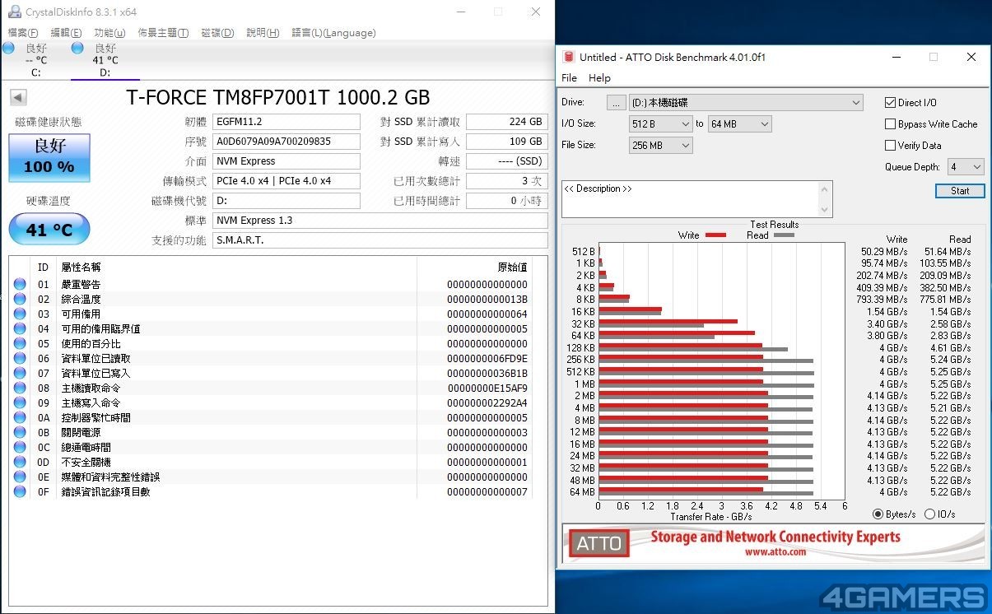Open the 語言(L)(Language) menu

pos(333,33)
